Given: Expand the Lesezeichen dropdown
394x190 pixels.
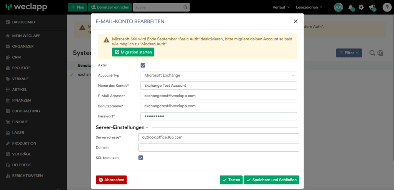Looking at the screenshot, I should click(309, 7).
